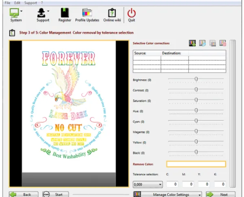Expand the System dropdown arrow
The height and width of the screenshot is (197, 244).
[21, 11]
